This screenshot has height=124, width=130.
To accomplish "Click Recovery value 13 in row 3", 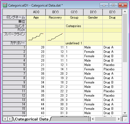I will click(x=55, y=56).
